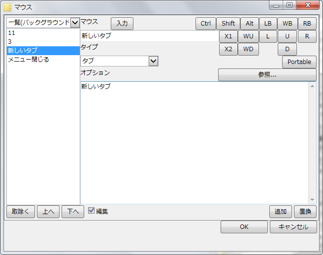Toggle the Ctrl modifier button
The height and width of the screenshot is (255, 323).
tap(206, 24)
